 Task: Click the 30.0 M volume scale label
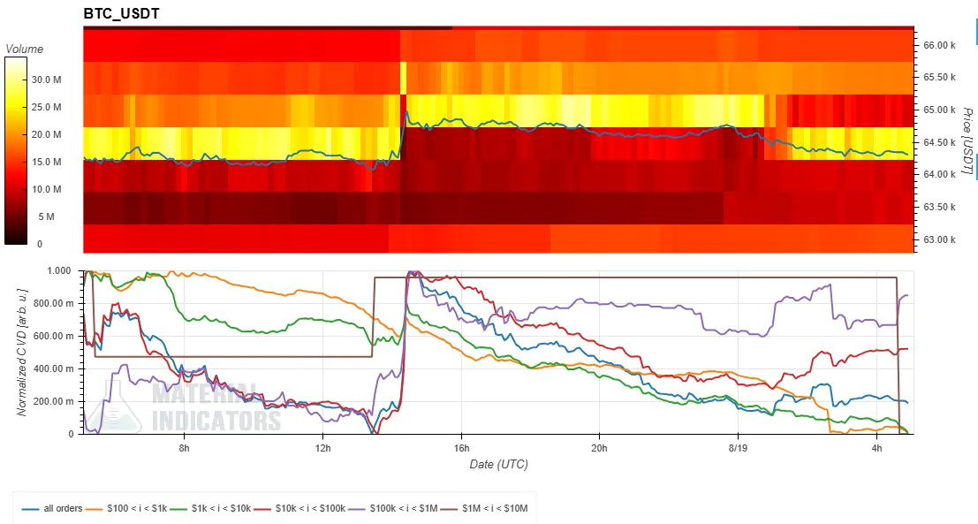(46, 80)
